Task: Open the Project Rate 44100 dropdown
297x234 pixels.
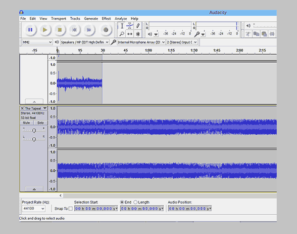Action: click(x=34, y=208)
